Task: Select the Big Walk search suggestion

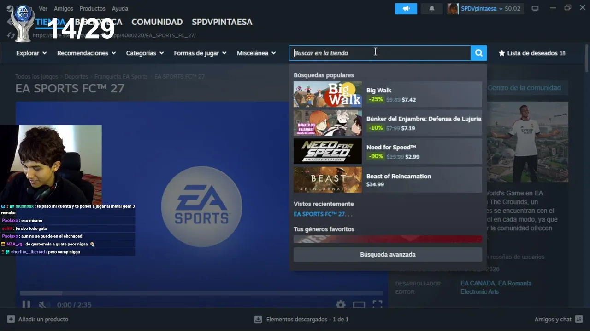Action: 388,94
